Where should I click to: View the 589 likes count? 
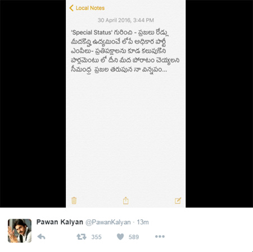pyautogui.click(x=134, y=237)
